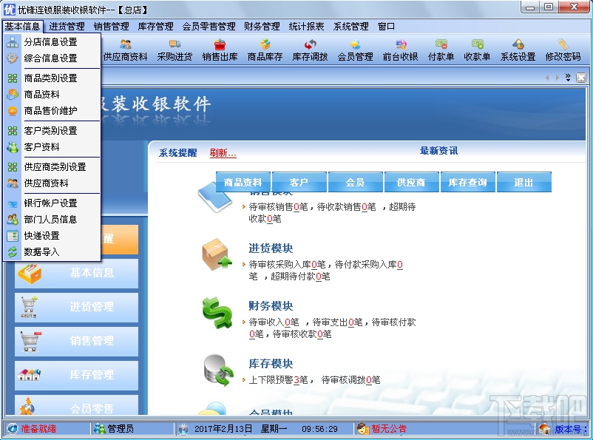Open 商品库存 toolbar icon
Image resolution: width=593 pixels, height=440 pixels.
pyautogui.click(x=265, y=44)
